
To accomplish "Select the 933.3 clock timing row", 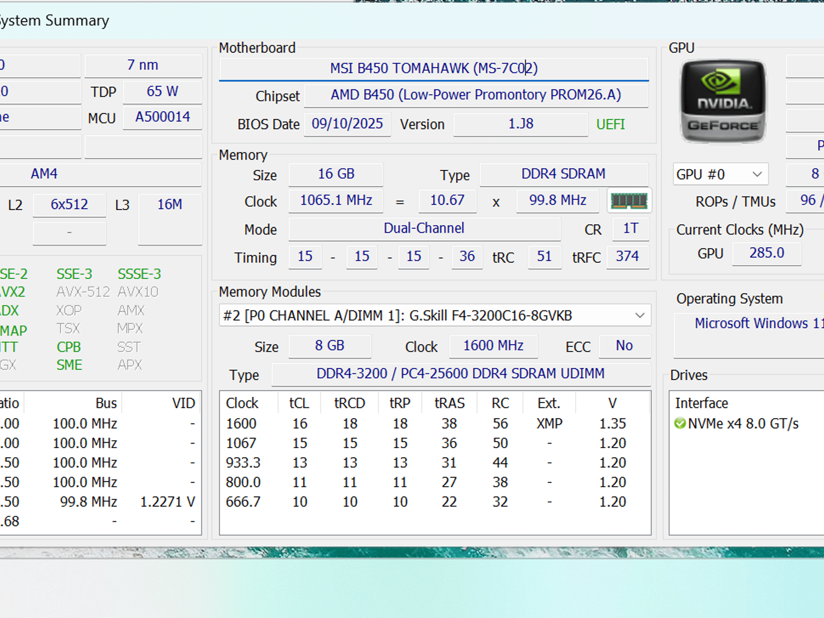I will tap(435, 463).
